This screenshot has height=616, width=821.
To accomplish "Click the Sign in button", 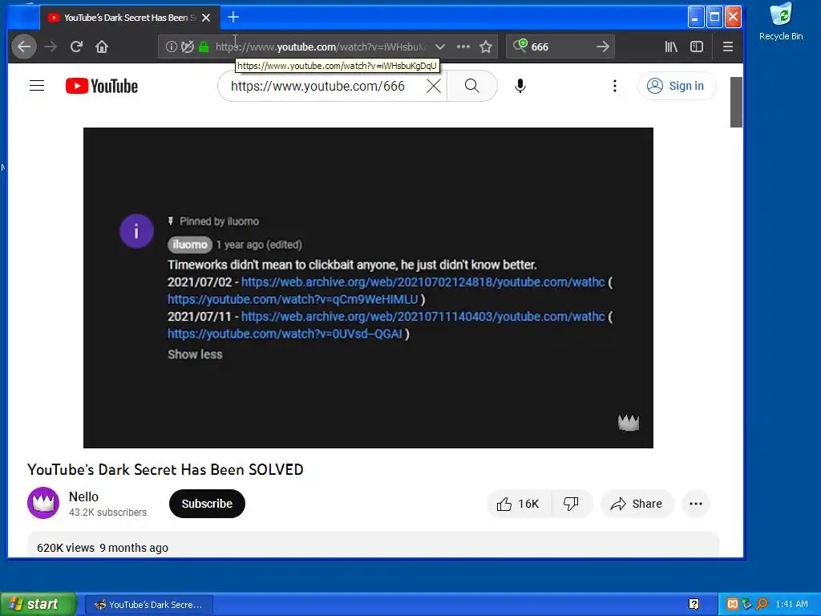I will coord(677,86).
